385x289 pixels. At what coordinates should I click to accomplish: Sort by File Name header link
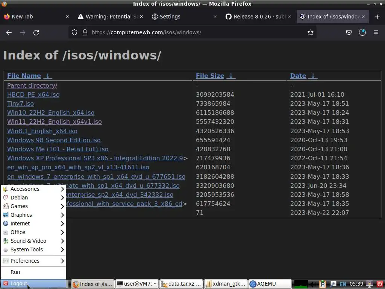tap(24, 76)
